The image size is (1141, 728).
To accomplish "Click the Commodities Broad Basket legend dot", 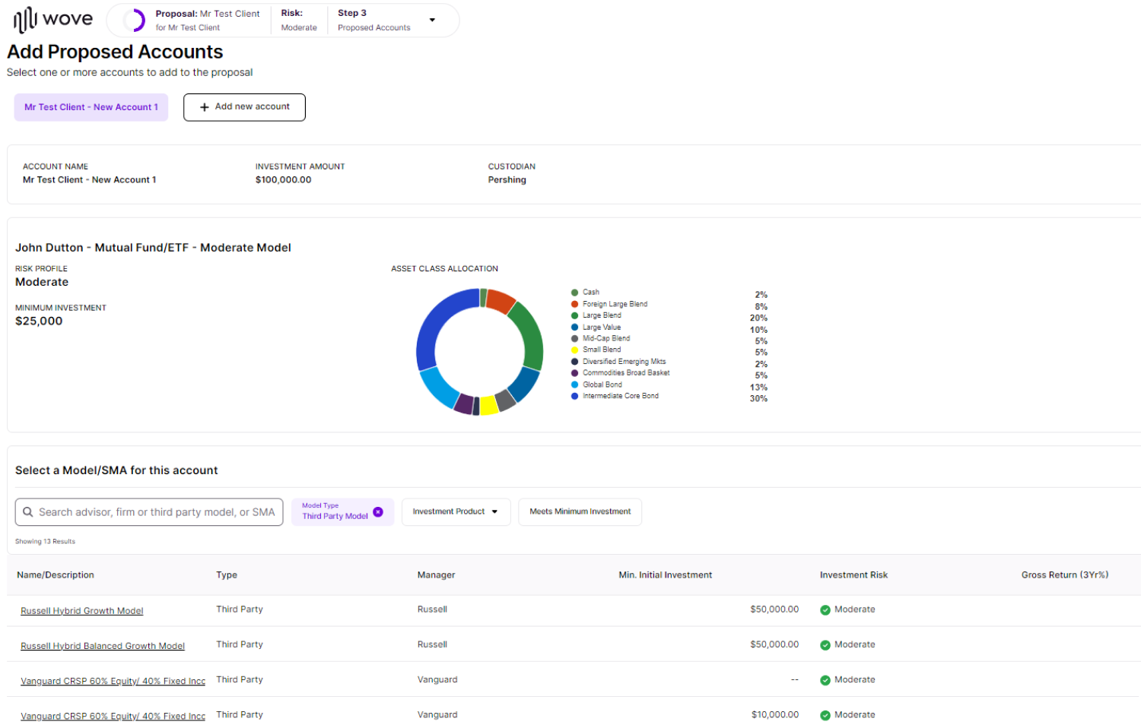I will point(575,373).
